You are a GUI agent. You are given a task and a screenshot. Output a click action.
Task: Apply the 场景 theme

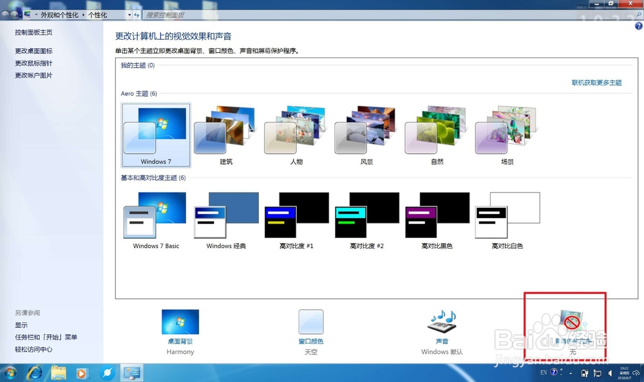pos(507,135)
